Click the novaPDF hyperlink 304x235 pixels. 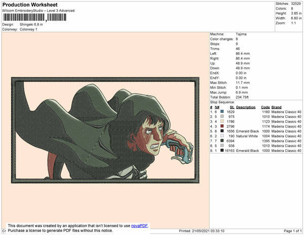[139, 226]
